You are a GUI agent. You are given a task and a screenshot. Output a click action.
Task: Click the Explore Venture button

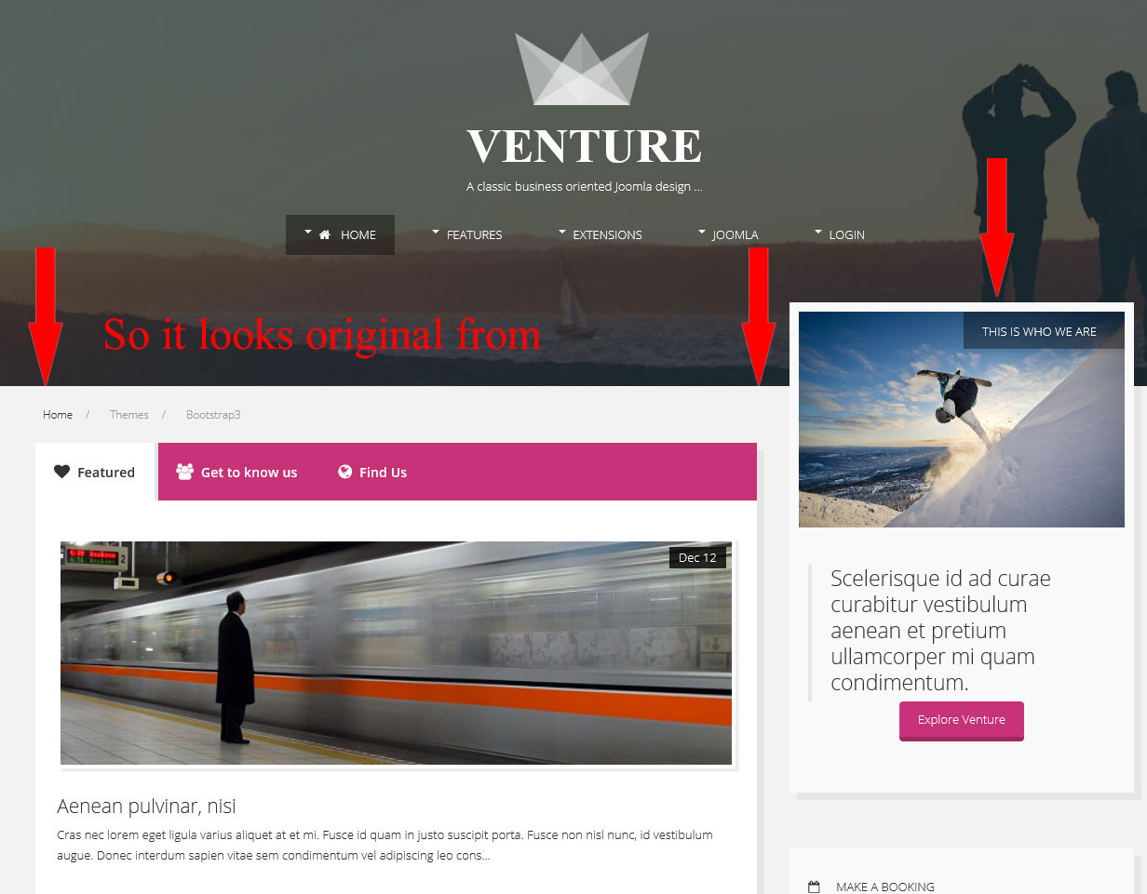tap(962, 720)
